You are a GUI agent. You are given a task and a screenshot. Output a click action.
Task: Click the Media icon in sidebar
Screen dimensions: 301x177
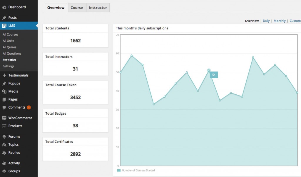pos(4,91)
